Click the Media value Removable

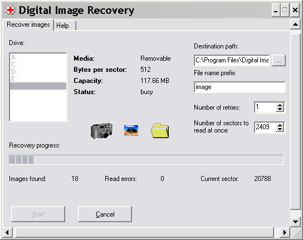pyautogui.click(x=155, y=58)
